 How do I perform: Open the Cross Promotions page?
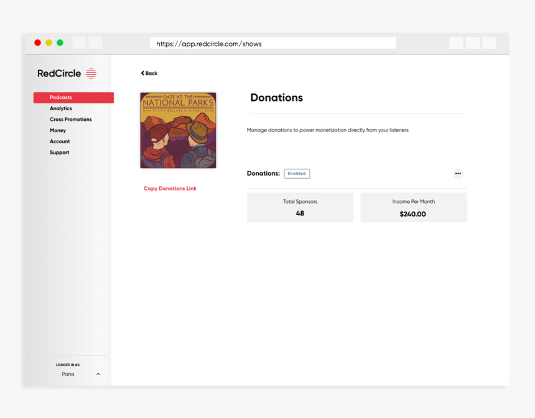pyautogui.click(x=70, y=119)
